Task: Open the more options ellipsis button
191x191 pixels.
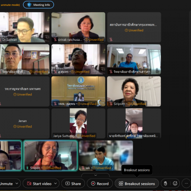Action: click(x=186, y=184)
